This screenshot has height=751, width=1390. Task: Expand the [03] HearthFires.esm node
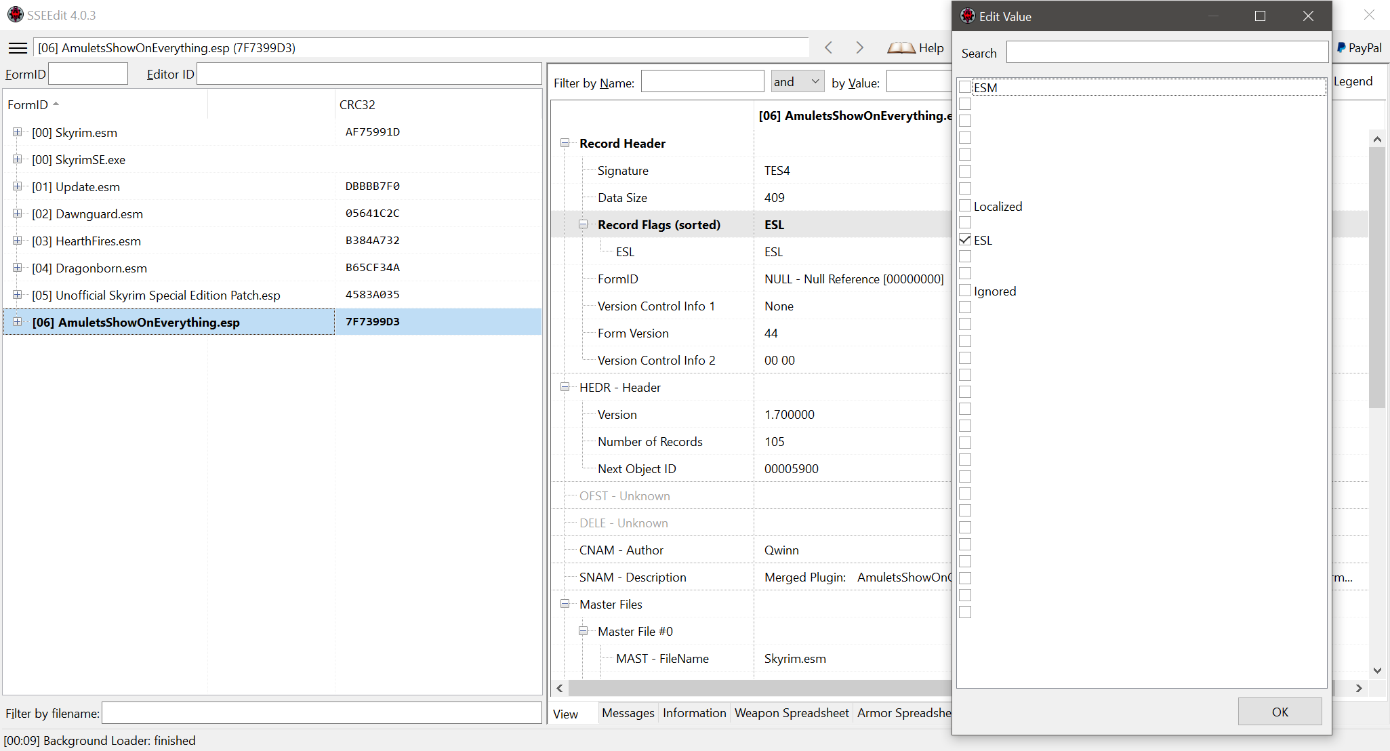pos(18,241)
